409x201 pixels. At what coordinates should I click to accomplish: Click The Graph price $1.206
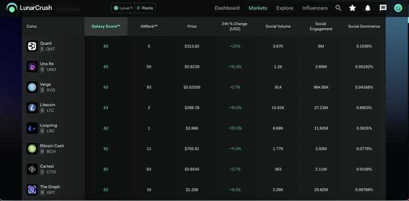[x=192, y=190]
